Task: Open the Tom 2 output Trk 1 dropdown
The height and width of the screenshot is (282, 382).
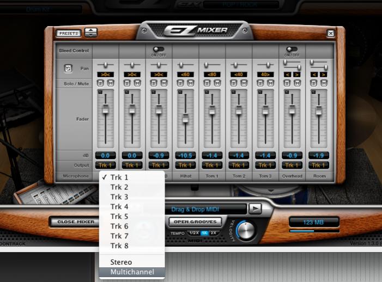Action: pyautogui.click(x=239, y=165)
